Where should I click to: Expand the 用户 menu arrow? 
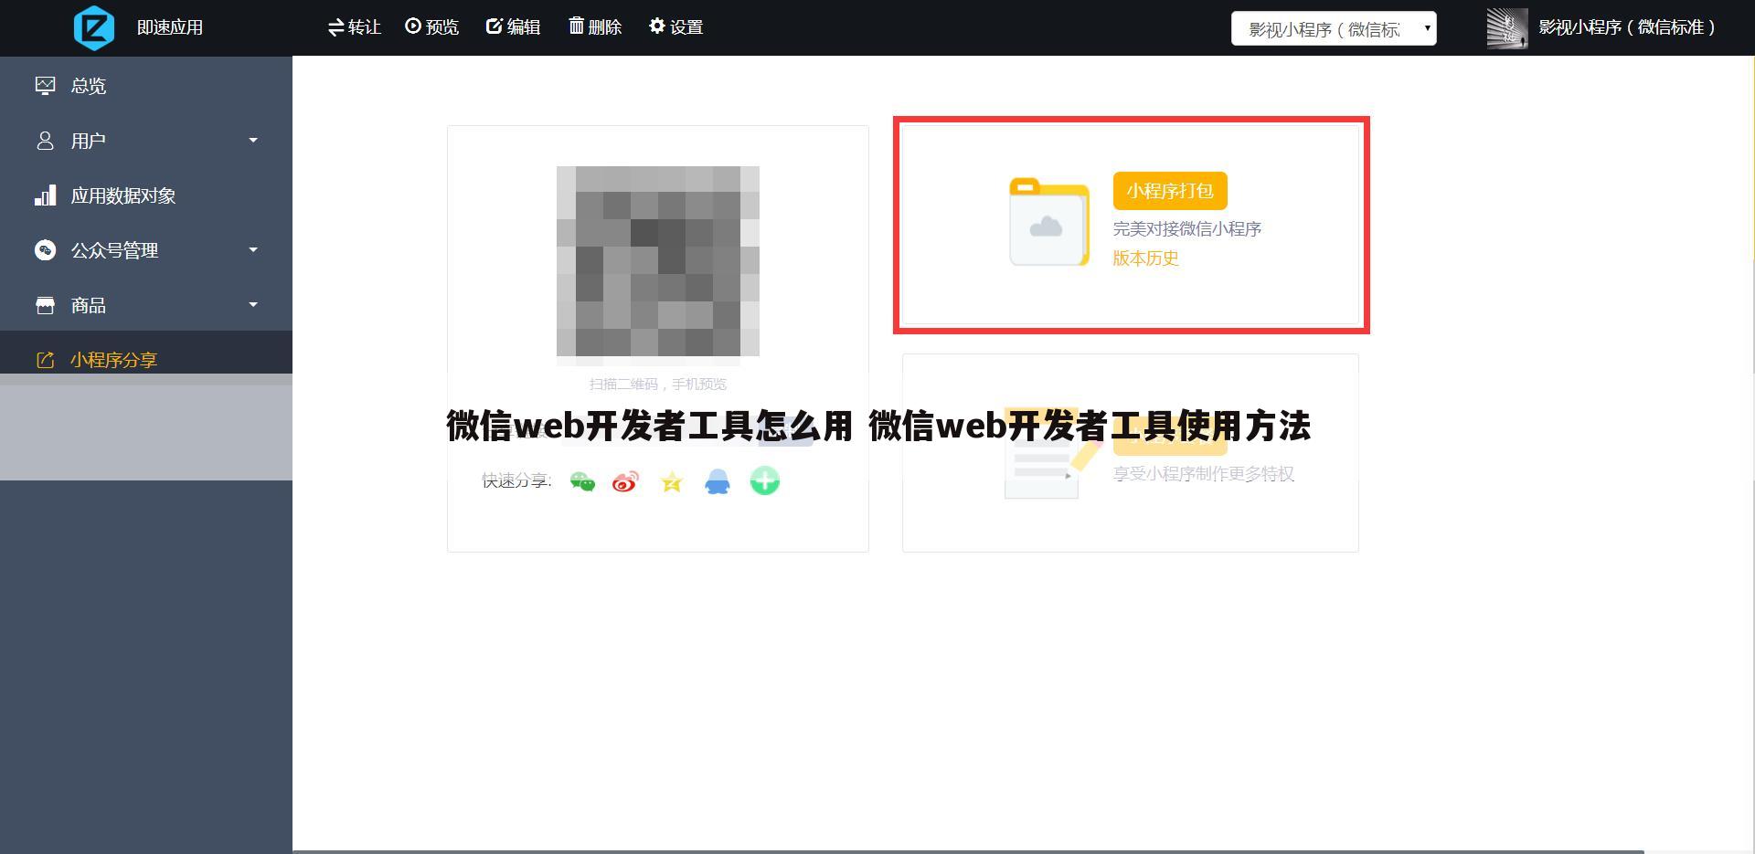coord(253,141)
